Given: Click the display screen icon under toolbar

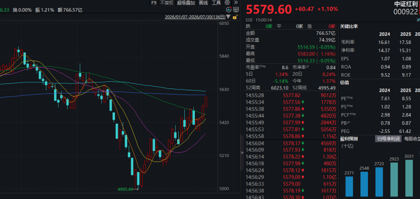Looking at the screenshot, I should (x=236, y=10).
